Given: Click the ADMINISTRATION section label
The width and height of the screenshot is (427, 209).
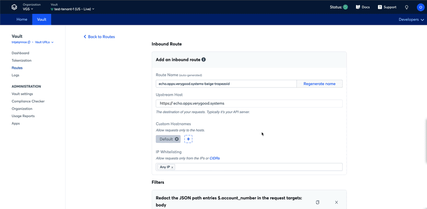Looking at the screenshot, I should 26,87.
